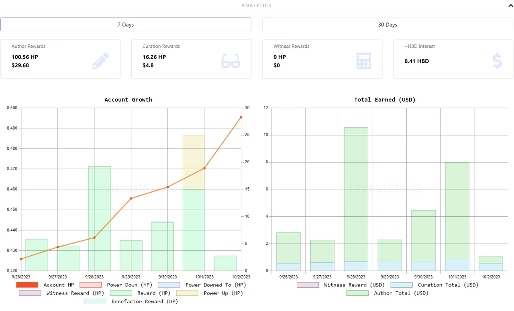
Task: Click the Curation Total (USD) legend label
Action: 448,285
